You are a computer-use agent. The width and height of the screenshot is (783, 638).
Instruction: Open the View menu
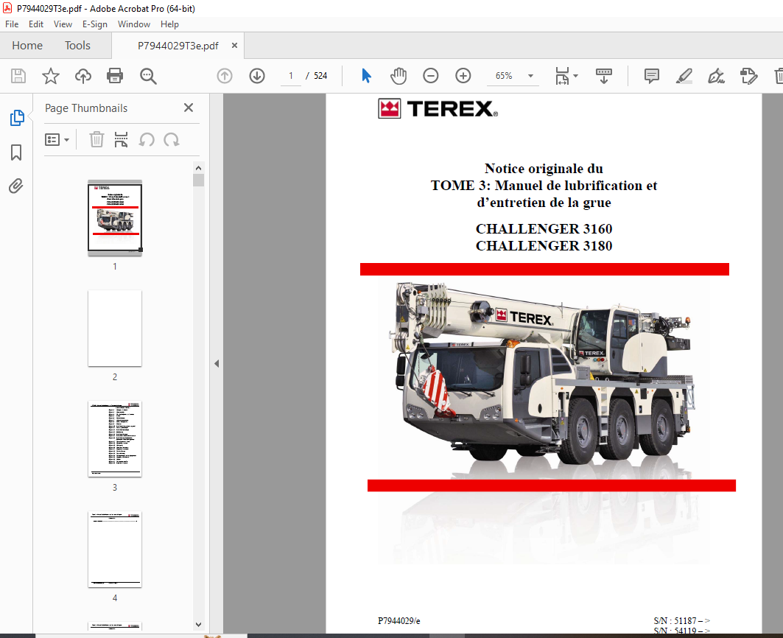(x=63, y=24)
